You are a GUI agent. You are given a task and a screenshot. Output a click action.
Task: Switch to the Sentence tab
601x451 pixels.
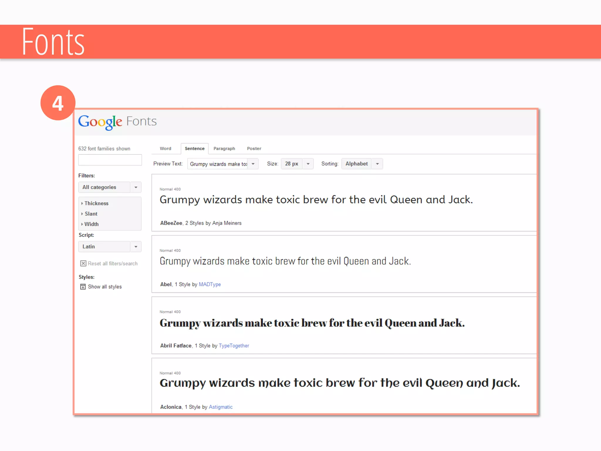coord(195,149)
